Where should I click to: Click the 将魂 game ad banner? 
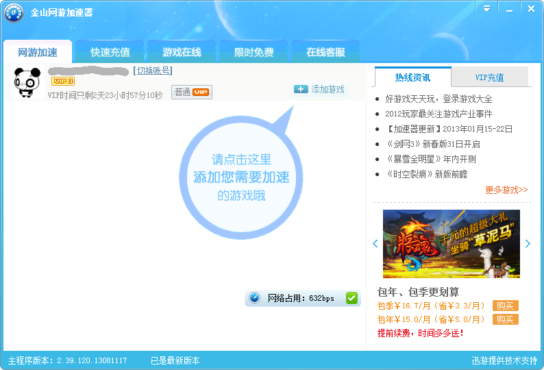point(452,244)
